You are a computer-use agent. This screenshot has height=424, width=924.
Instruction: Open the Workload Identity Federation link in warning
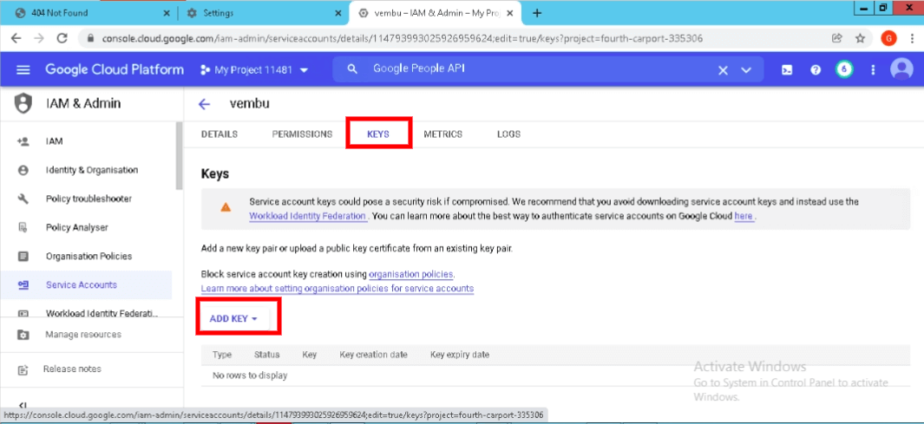click(308, 216)
